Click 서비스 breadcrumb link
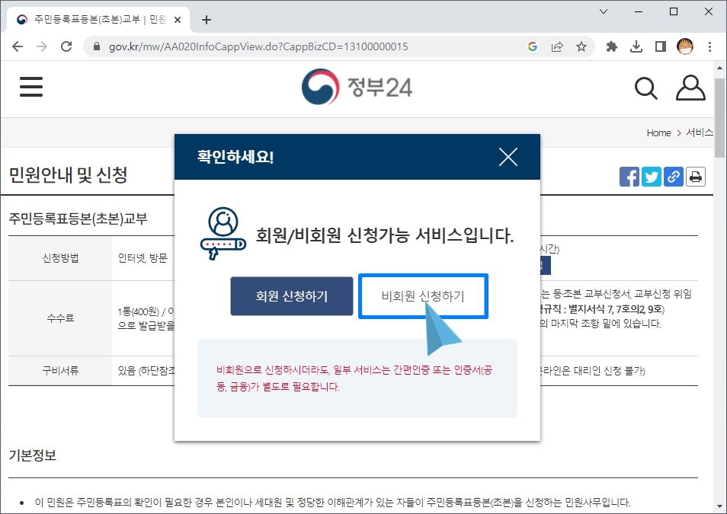This screenshot has width=727, height=514. 699,132
